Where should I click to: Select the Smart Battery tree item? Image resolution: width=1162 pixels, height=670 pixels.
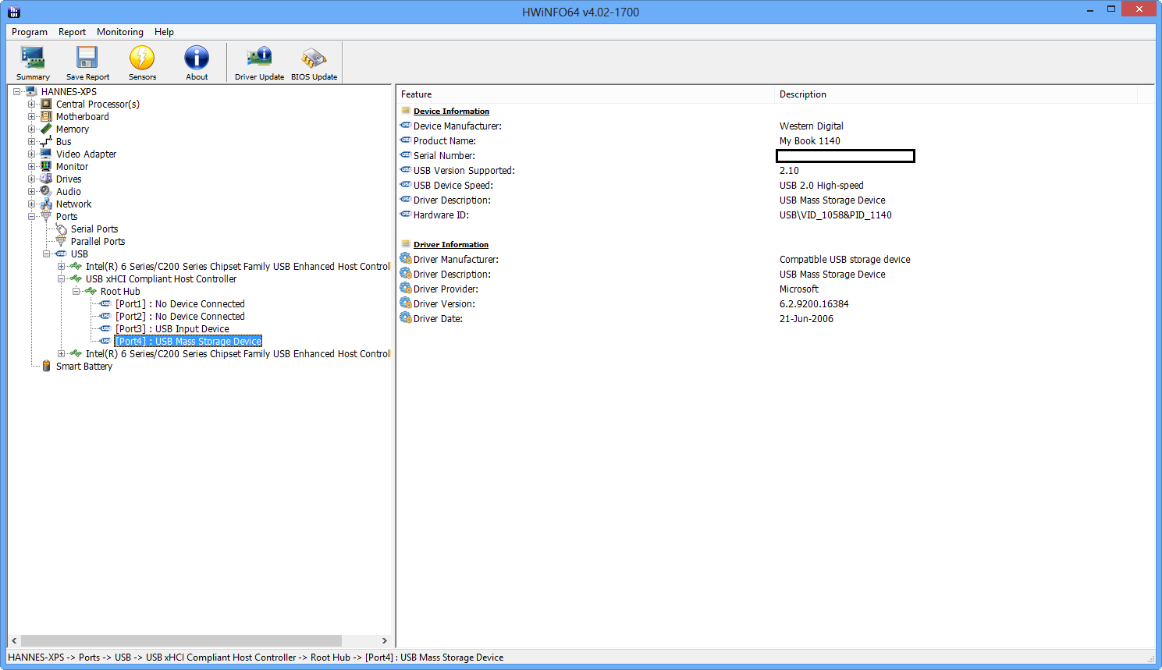coord(84,366)
